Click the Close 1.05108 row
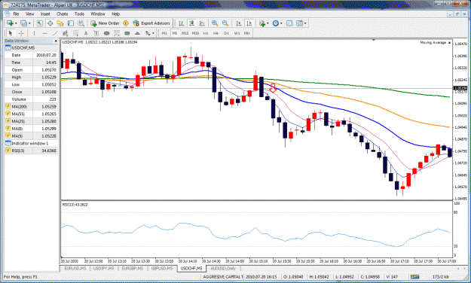 coord(31,92)
